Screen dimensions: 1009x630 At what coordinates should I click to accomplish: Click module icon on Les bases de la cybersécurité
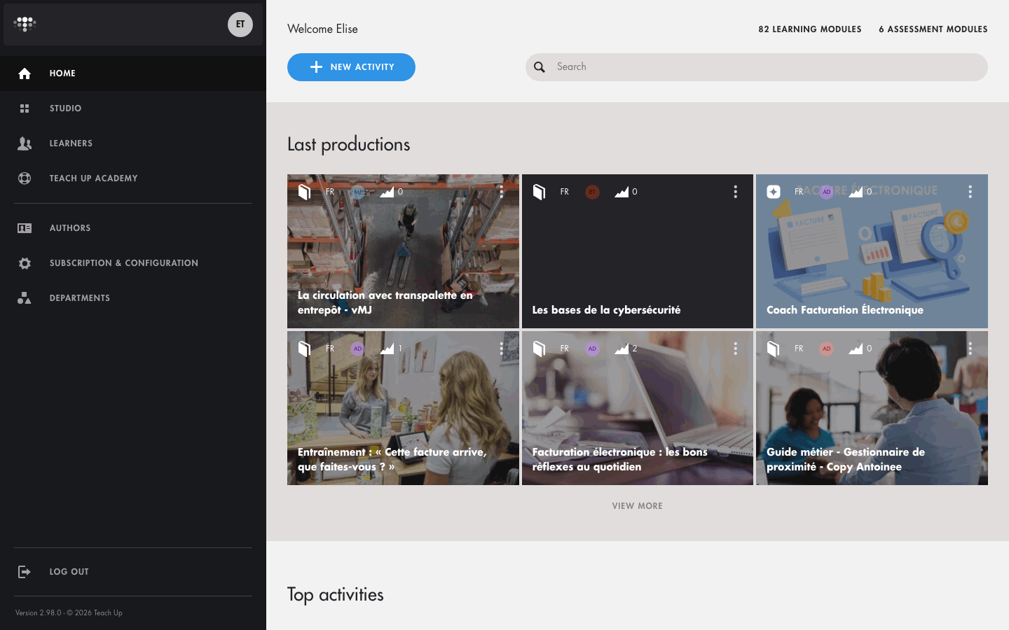click(539, 192)
